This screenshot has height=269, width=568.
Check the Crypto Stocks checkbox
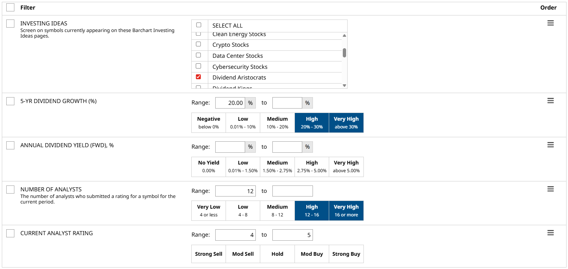click(x=198, y=44)
